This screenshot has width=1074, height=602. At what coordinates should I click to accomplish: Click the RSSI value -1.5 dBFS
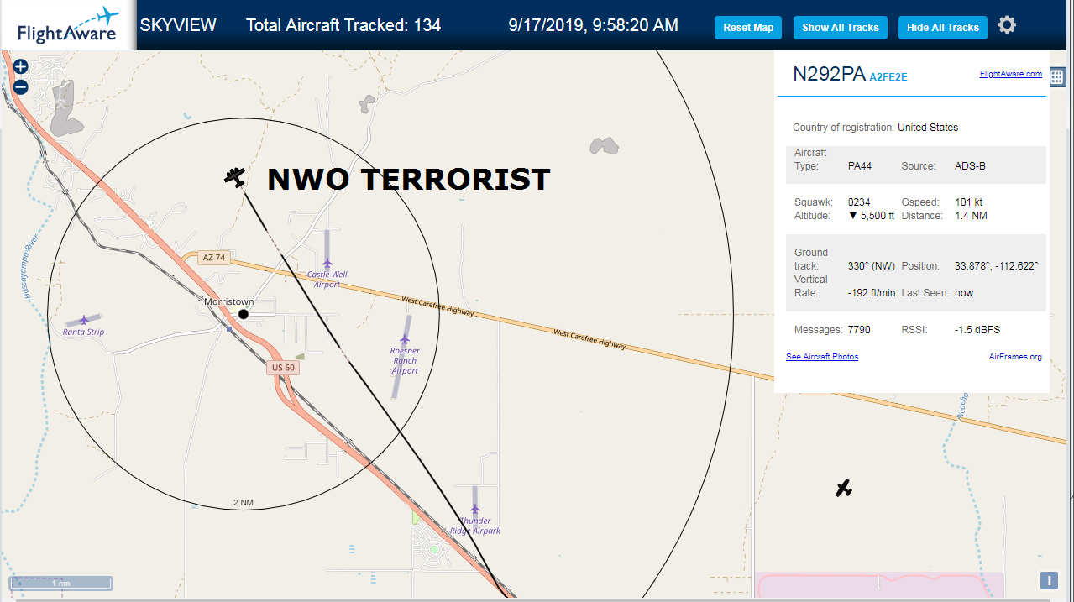click(x=977, y=330)
